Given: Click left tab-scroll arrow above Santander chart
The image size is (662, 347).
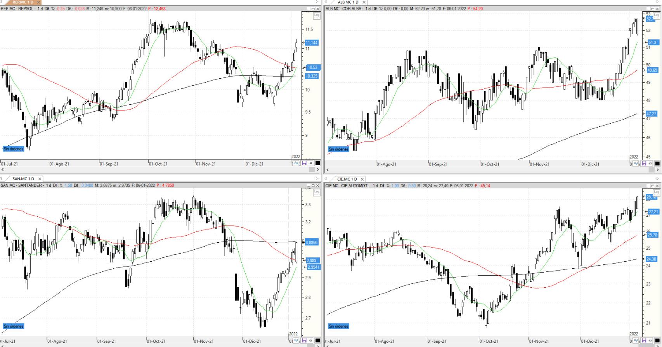Looking at the screenshot, I should 2,179.
